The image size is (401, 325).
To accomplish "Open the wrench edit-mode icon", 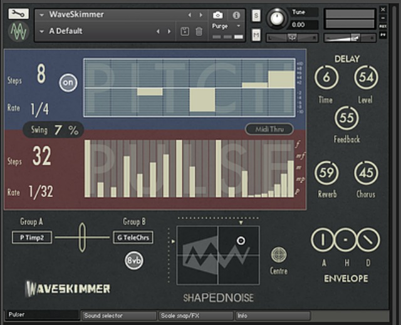I will [x=18, y=14].
